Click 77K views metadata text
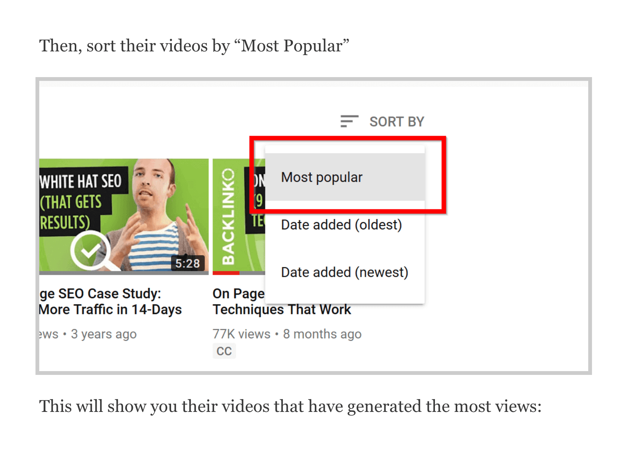The height and width of the screenshot is (455, 629). [x=242, y=334]
